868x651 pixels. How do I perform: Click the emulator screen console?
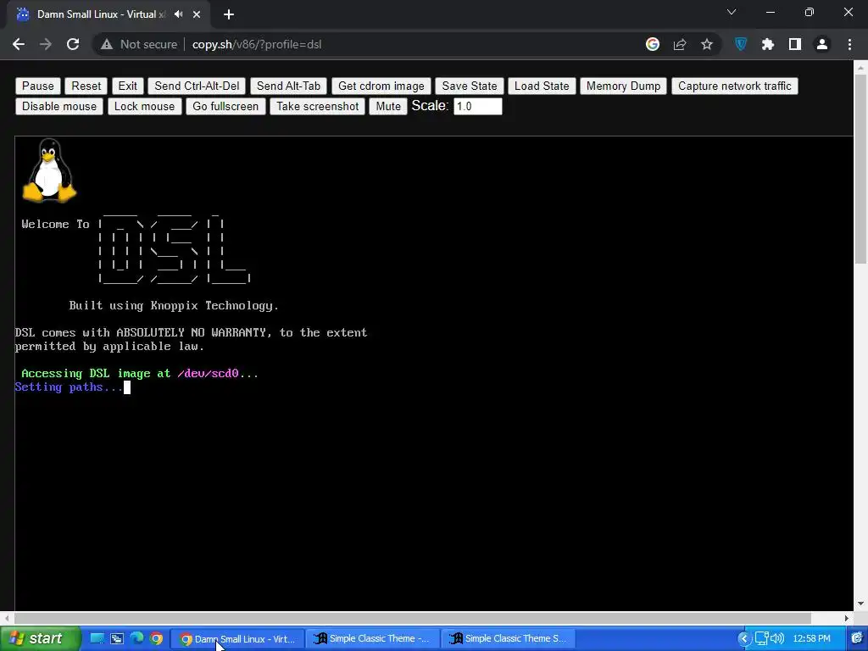pos(434,373)
